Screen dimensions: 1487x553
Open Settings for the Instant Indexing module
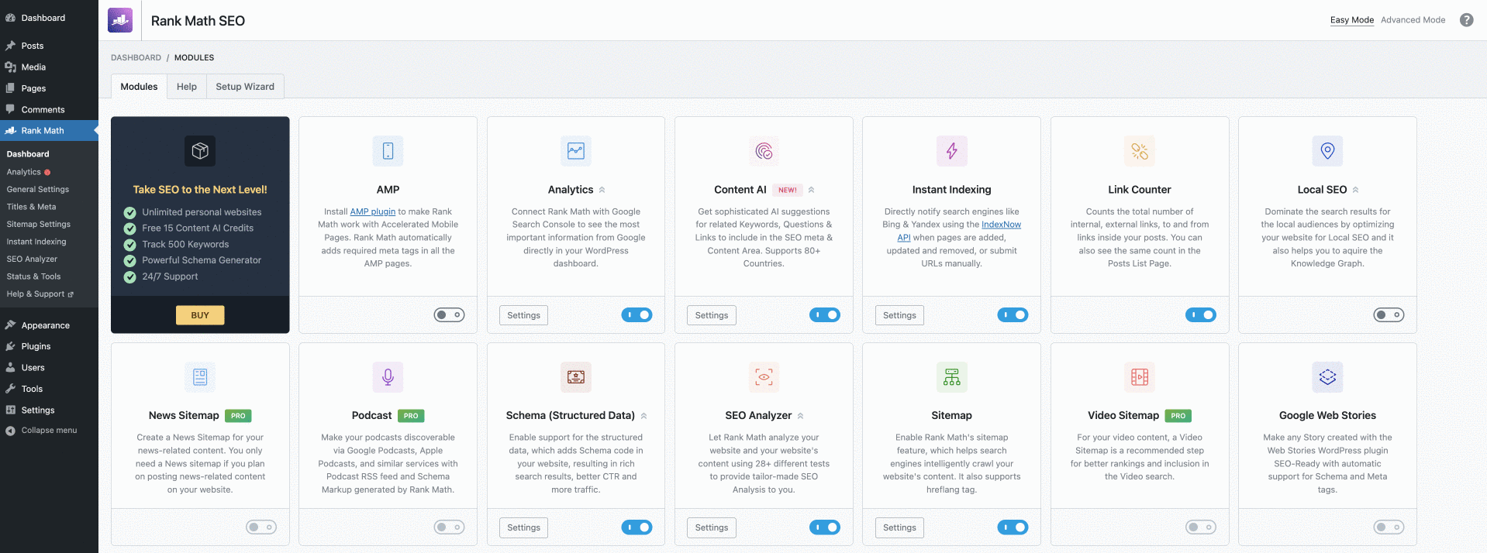(899, 315)
